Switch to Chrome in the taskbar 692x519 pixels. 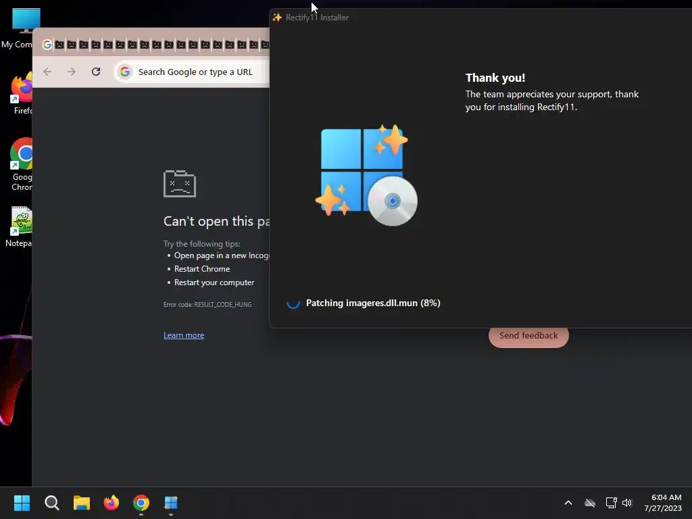(x=141, y=503)
